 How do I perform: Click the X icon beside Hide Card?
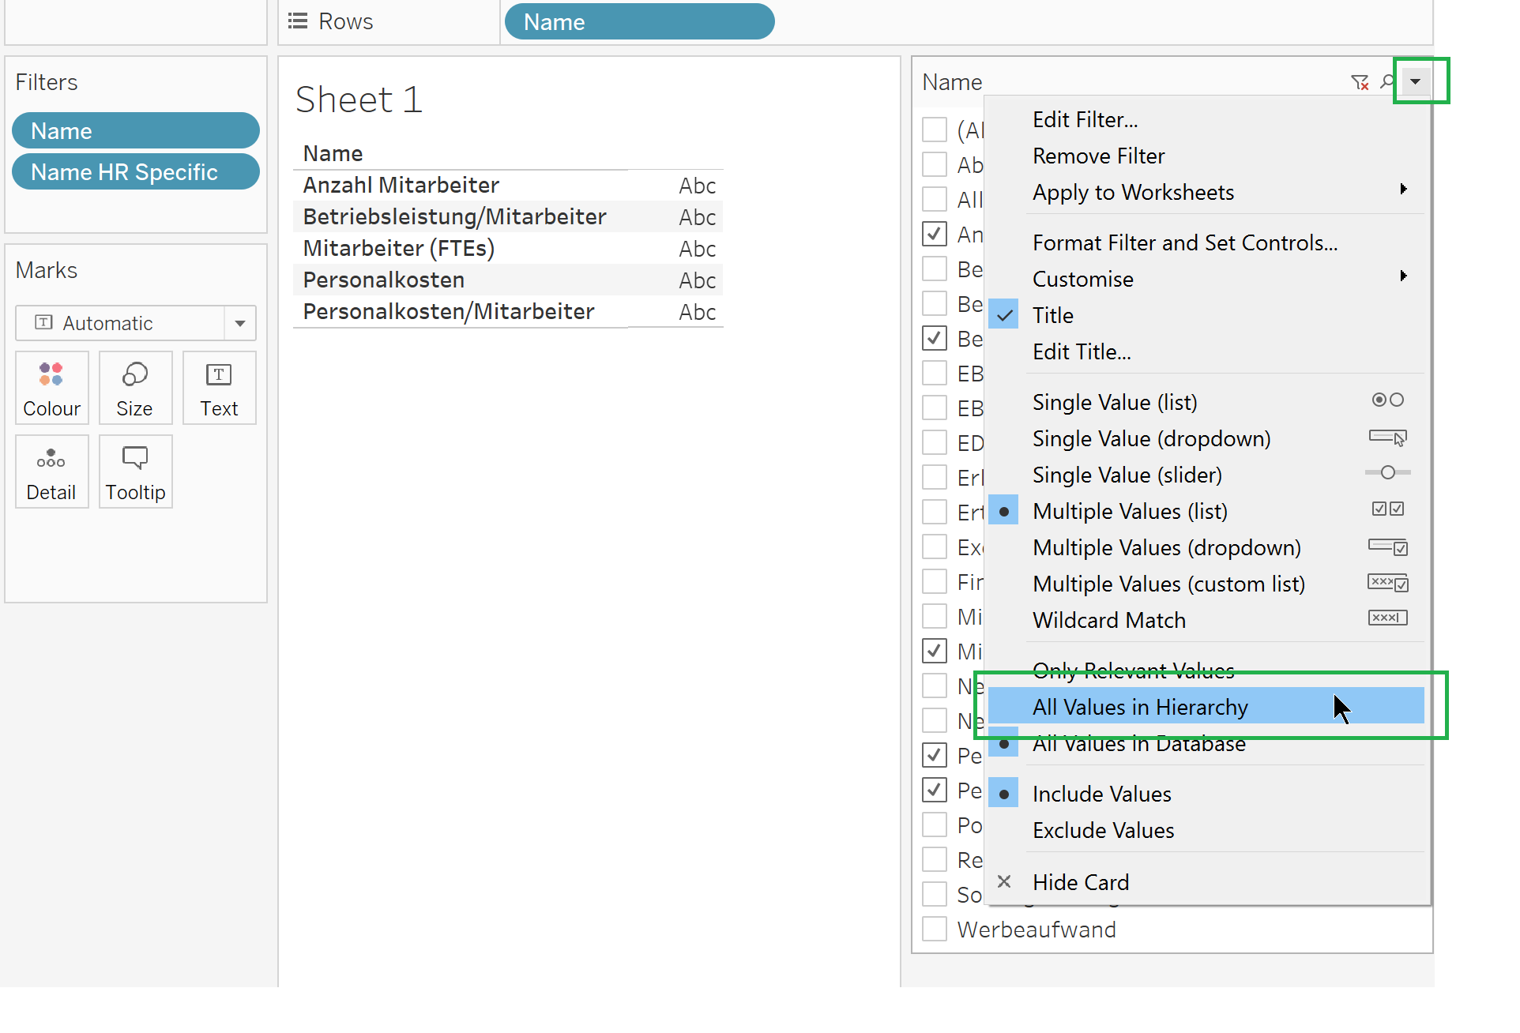[x=1003, y=881]
